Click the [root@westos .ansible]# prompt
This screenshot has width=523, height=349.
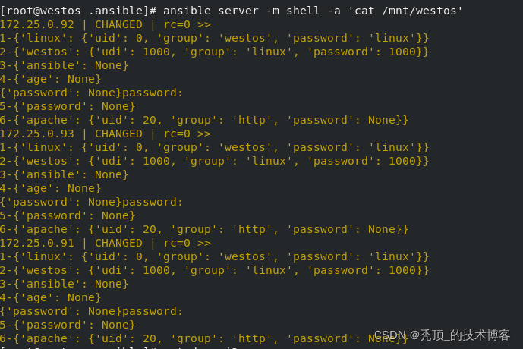(78, 11)
